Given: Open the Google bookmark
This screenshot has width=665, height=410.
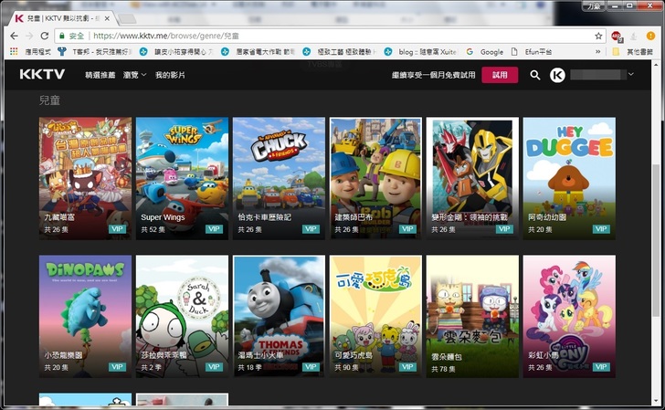Looking at the screenshot, I should pyautogui.click(x=484, y=52).
